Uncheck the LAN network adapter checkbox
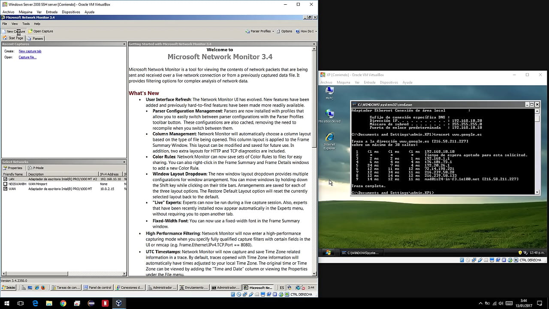Screen dimensions: 549x309 click(x=5, y=179)
